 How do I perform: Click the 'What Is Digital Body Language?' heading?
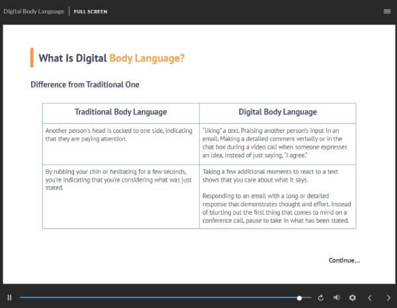111,58
